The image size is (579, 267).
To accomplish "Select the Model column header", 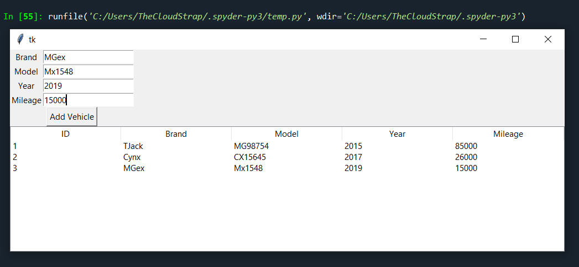I will point(286,134).
